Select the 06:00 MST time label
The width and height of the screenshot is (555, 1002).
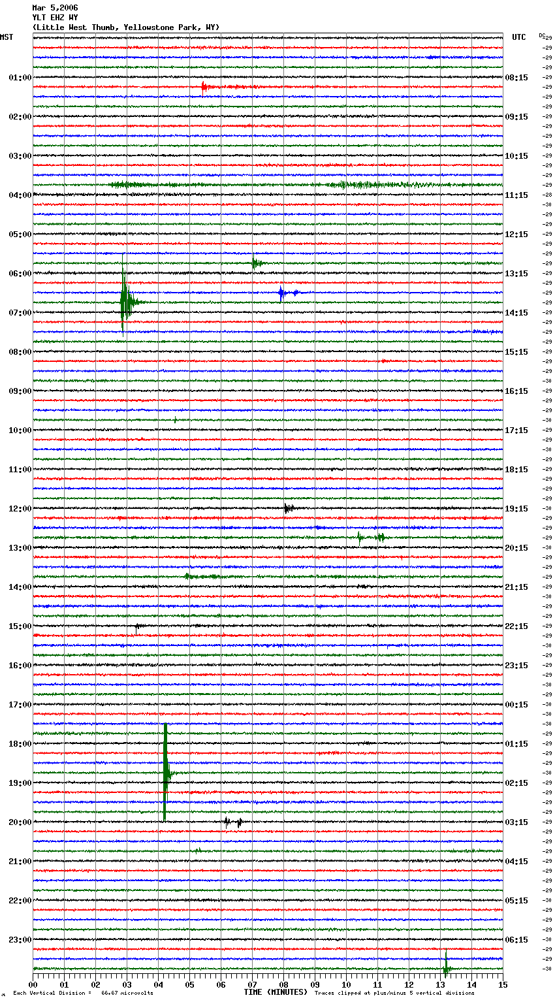[x=20, y=274]
